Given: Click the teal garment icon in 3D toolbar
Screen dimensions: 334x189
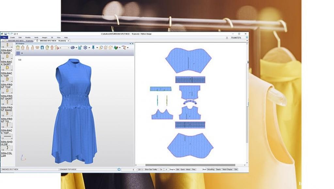Looking at the screenshot, I should [x=80, y=48].
